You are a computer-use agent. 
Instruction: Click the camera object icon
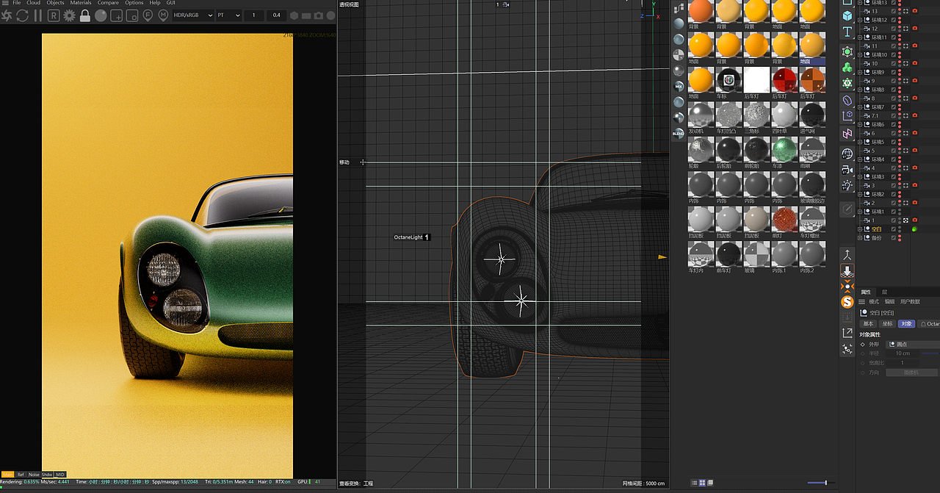847,169
